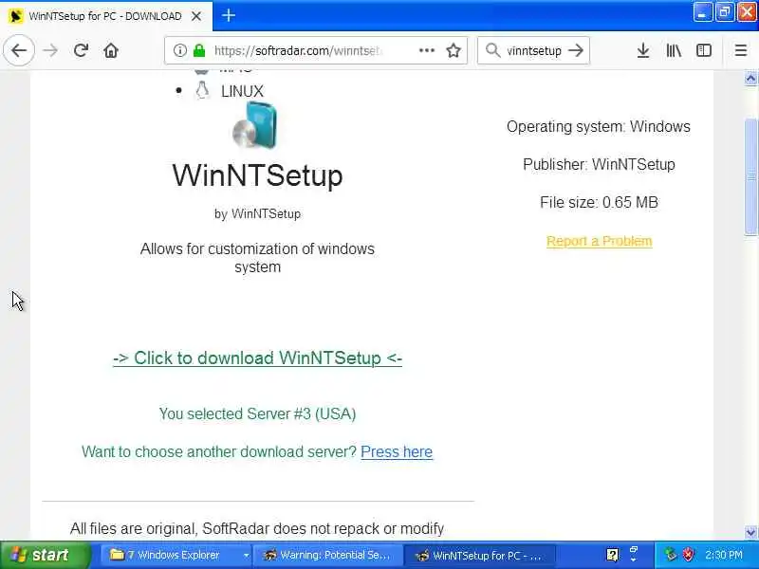Open the LINUX category link
Viewport: 759px width, 569px height.
(x=242, y=91)
